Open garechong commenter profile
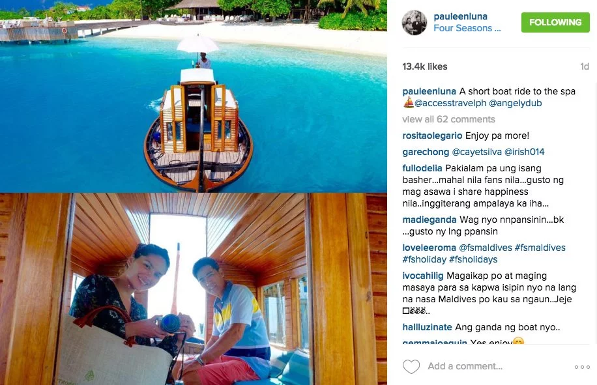 [426, 152]
